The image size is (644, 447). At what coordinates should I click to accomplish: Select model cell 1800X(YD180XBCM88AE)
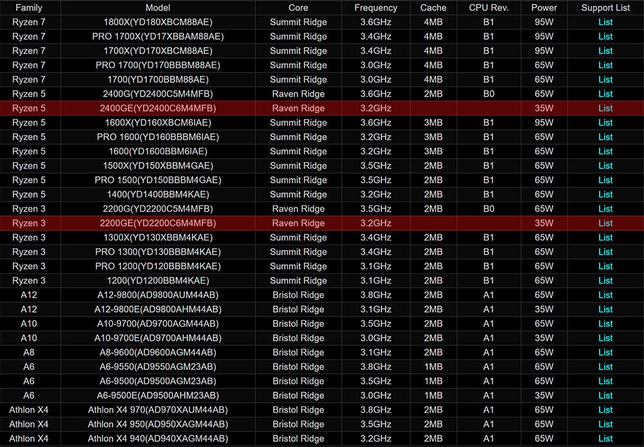(158, 22)
